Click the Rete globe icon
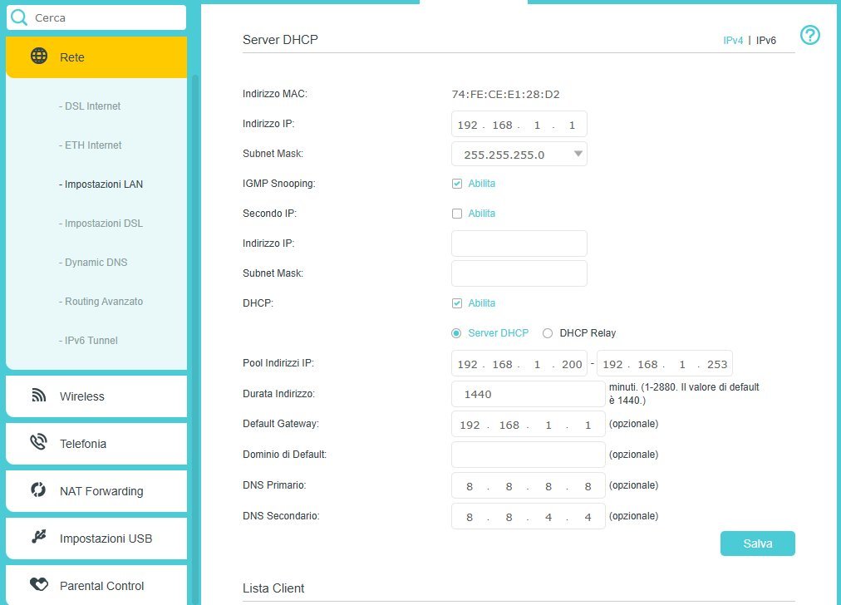841x605 pixels. [39, 57]
